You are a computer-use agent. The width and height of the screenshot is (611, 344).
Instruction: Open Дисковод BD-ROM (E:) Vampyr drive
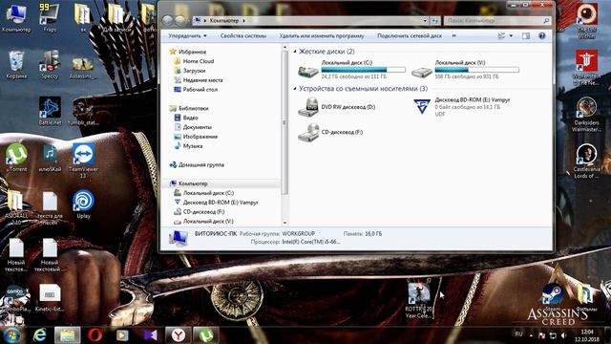[x=462, y=106]
